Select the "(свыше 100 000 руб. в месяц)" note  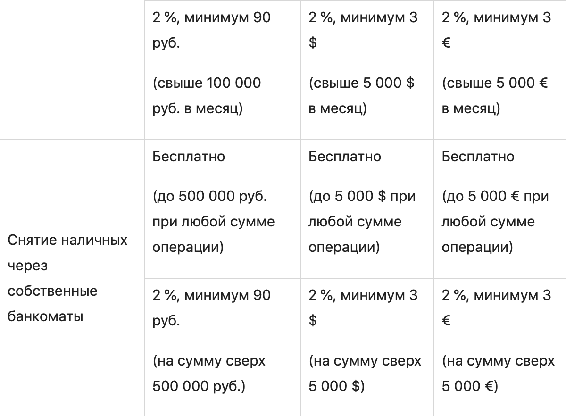point(207,96)
